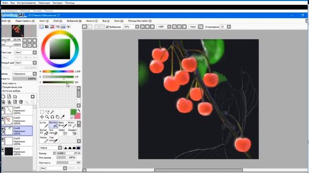Select the move tool
The image size is (309, 173).
pos(42,117)
